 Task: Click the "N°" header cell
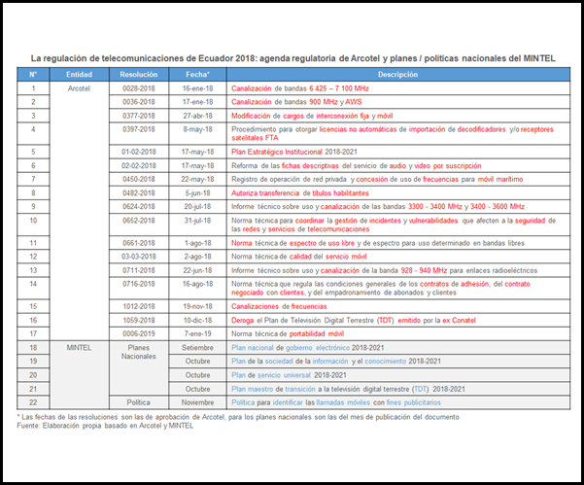33,74
